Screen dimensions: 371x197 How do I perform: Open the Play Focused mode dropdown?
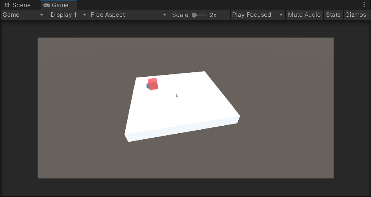point(258,15)
